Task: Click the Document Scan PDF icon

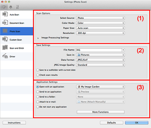Action: pos(5,22)
